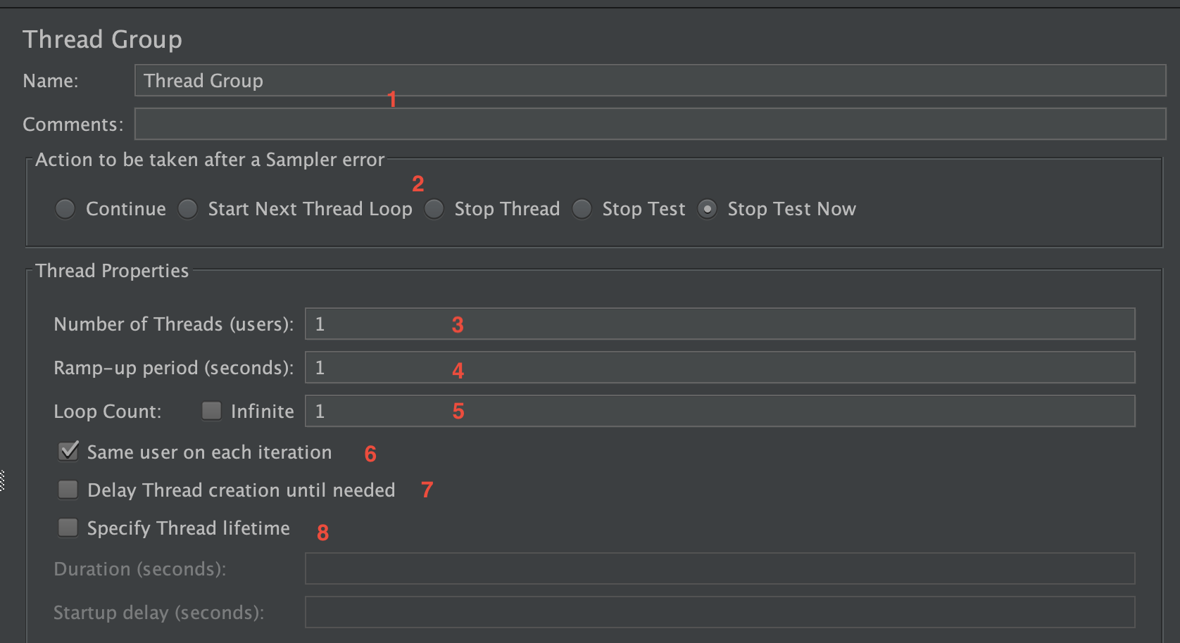The image size is (1180, 643).
Task: Click the Startup delay (seconds) field
Action: [x=719, y=612]
